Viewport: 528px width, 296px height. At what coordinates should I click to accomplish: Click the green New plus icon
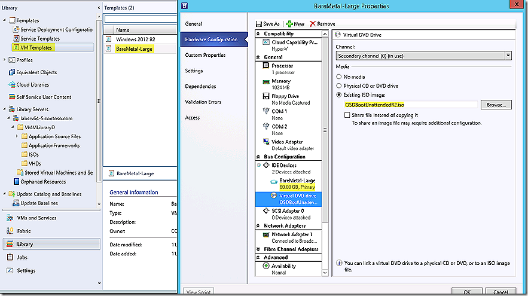(x=289, y=24)
